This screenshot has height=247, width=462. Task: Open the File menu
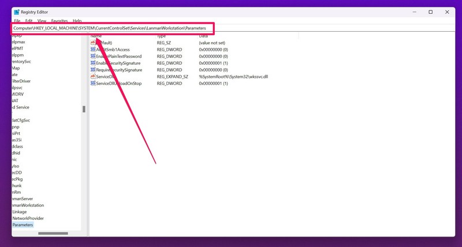click(17, 21)
